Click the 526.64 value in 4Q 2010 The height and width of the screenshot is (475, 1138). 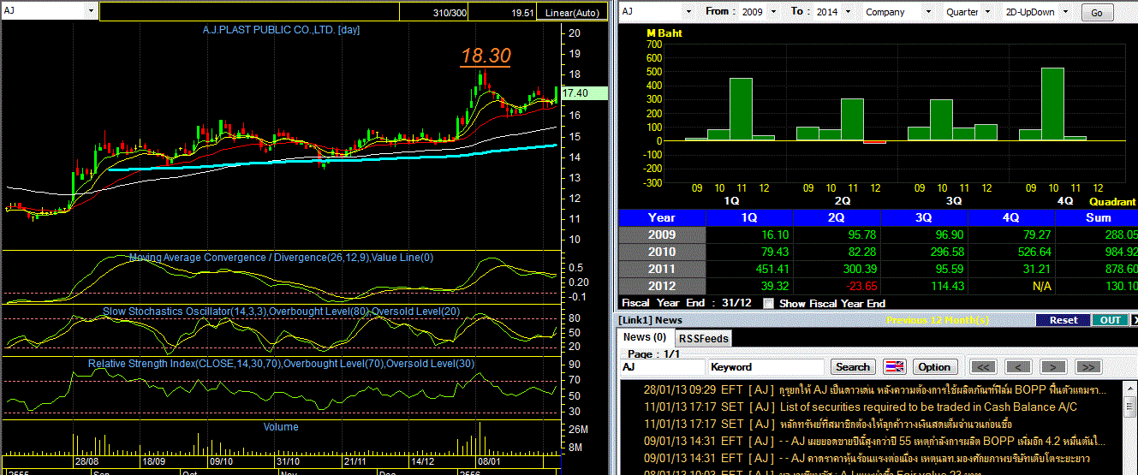[1034, 252]
